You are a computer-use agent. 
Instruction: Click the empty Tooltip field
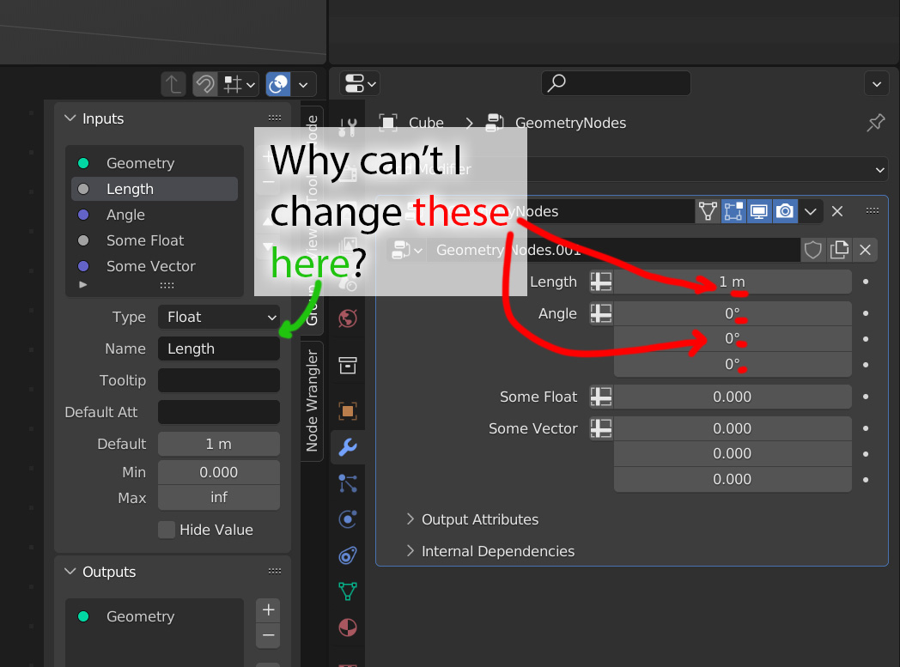pos(219,380)
